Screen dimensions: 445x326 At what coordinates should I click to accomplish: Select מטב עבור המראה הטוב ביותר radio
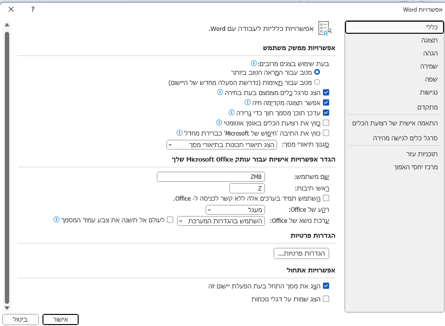[x=317, y=72]
